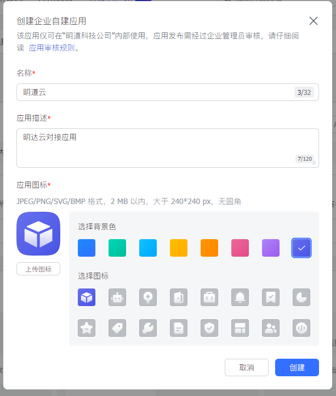This screenshot has width=336, height=396.
Task: Focus the 名称 input field
Action: pos(168,92)
